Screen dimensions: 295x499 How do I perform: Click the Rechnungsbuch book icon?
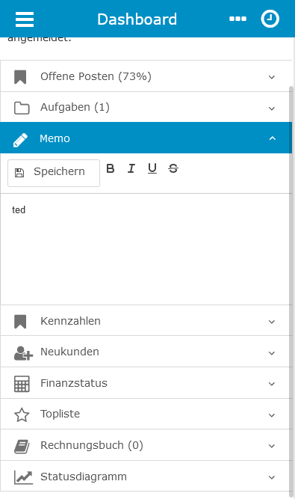click(x=22, y=446)
